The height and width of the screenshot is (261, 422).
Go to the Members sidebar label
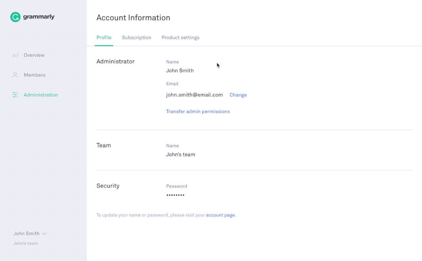(34, 75)
